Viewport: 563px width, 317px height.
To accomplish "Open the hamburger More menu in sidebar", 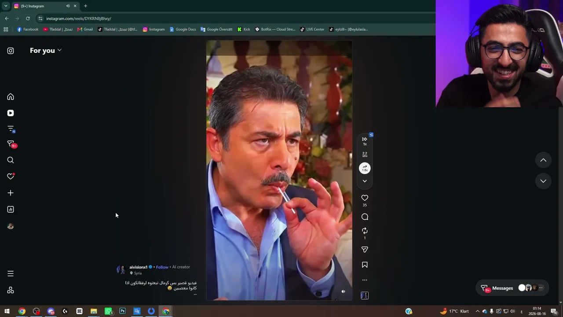I will (11, 274).
